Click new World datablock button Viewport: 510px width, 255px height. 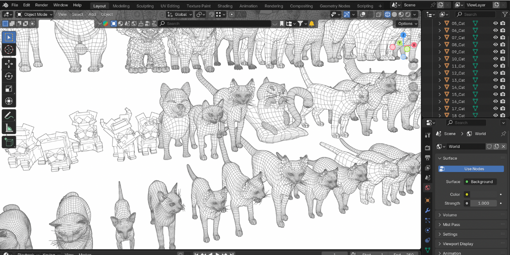pos(496,146)
